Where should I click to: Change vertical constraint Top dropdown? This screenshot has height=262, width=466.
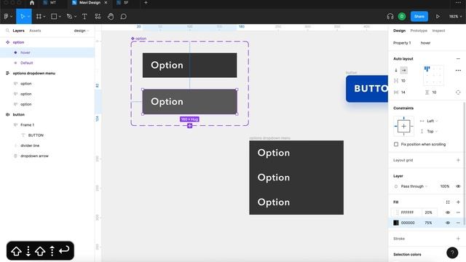[x=433, y=131]
